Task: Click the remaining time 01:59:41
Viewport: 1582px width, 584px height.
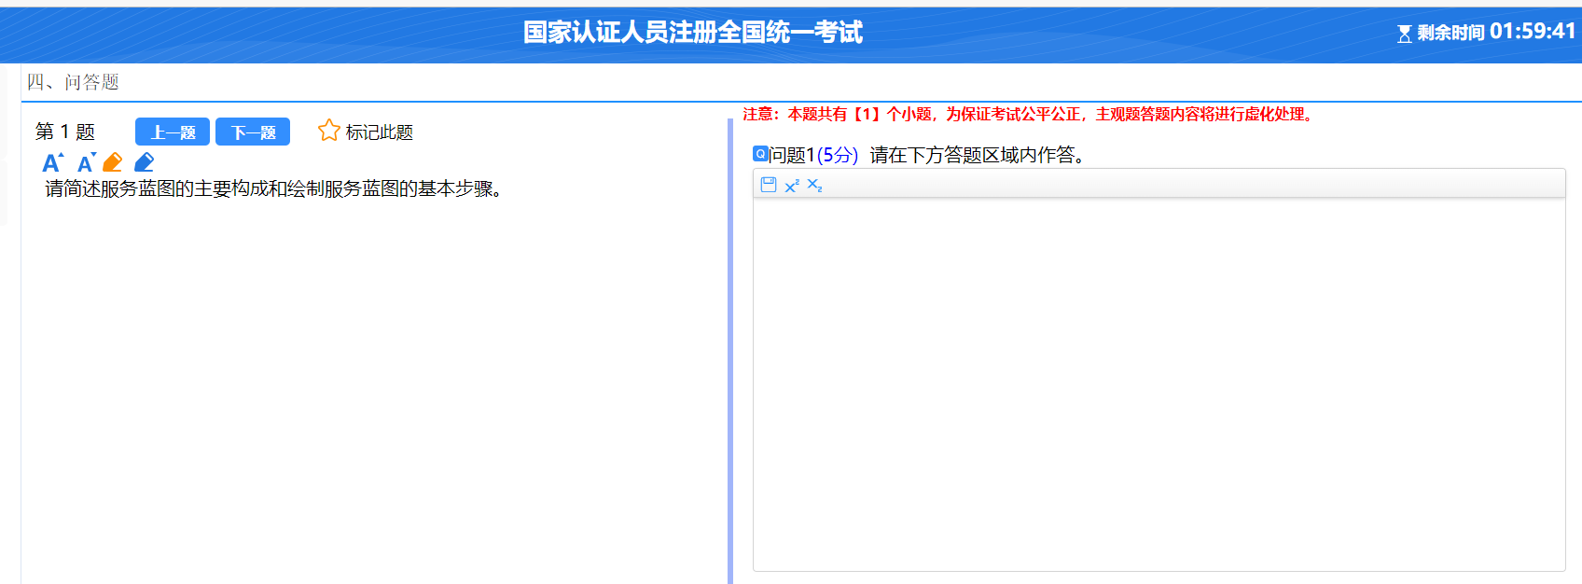Action: tap(1533, 32)
